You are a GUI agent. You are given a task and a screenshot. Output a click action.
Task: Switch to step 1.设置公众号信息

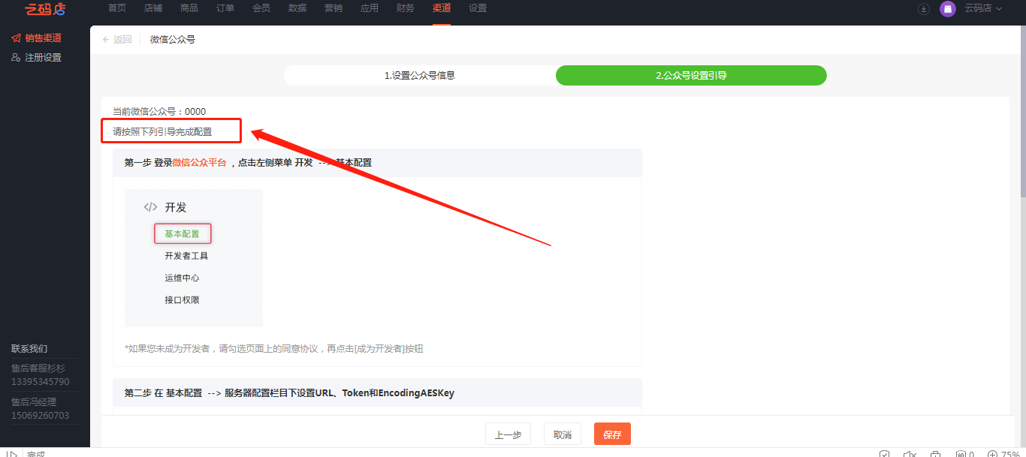(420, 75)
